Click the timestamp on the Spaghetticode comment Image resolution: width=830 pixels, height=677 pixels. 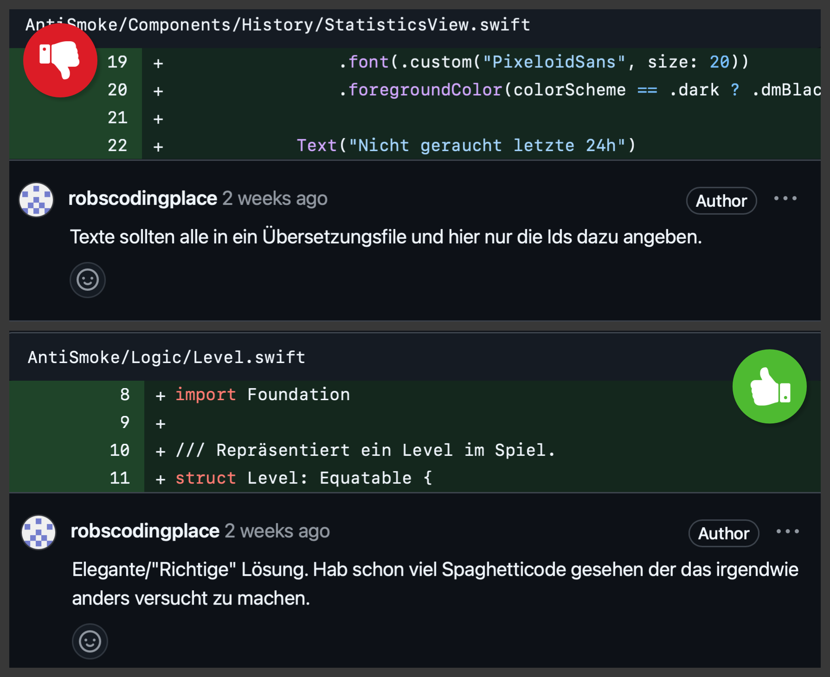[x=277, y=531]
